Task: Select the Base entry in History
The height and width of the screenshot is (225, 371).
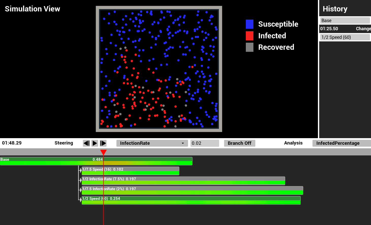Action: (x=345, y=21)
